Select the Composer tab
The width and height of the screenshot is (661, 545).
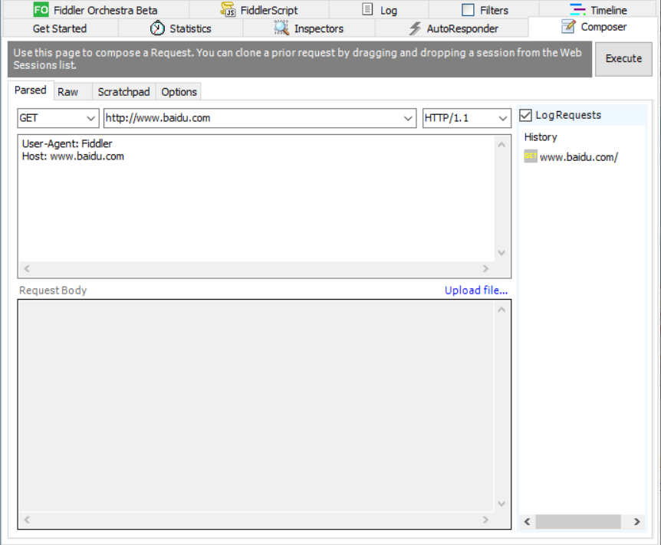[594, 27]
